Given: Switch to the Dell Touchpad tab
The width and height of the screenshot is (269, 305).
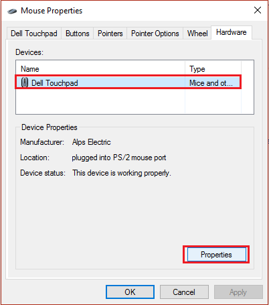Looking at the screenshot, I should [x=34, y=34].
